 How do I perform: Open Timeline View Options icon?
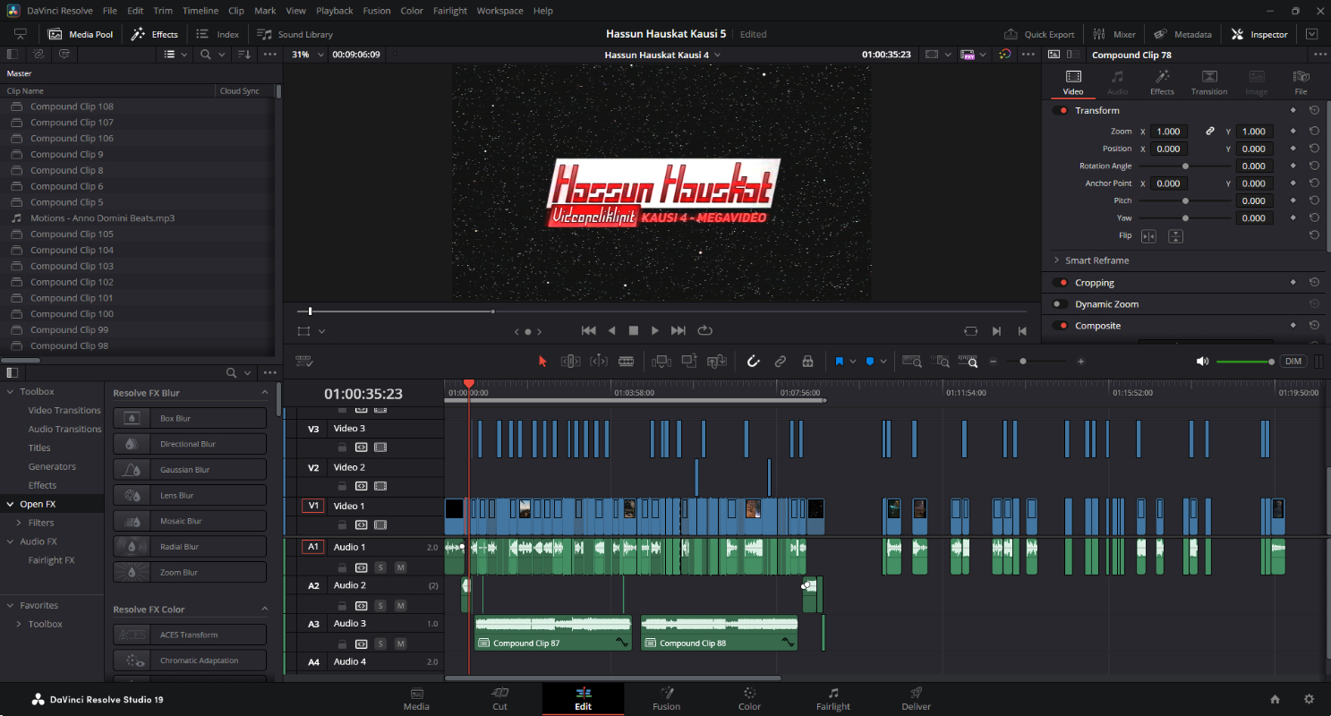(x=304, y=362)
